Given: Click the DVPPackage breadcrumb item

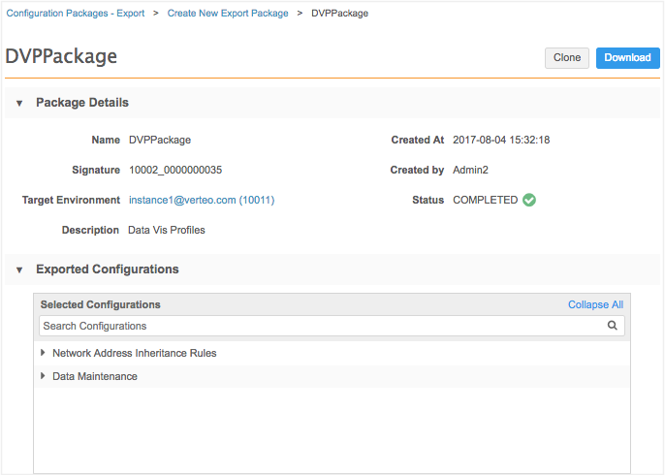Looking at the screenshot, I should pos(339,14).
